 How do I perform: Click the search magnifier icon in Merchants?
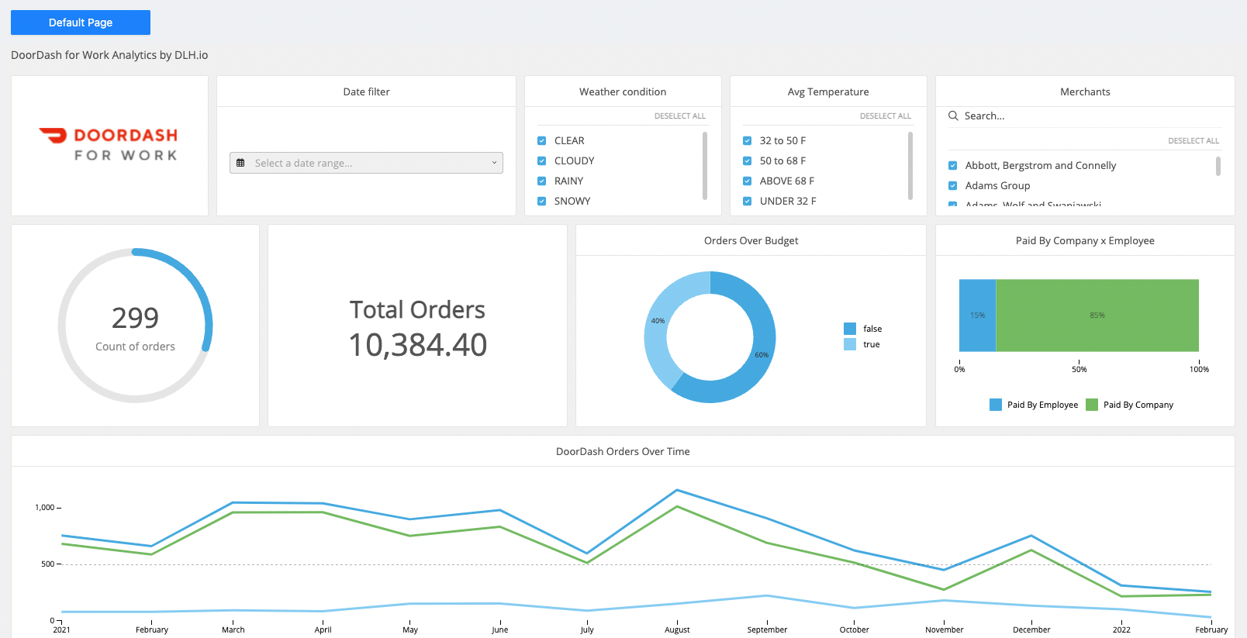tap(953, 116)
